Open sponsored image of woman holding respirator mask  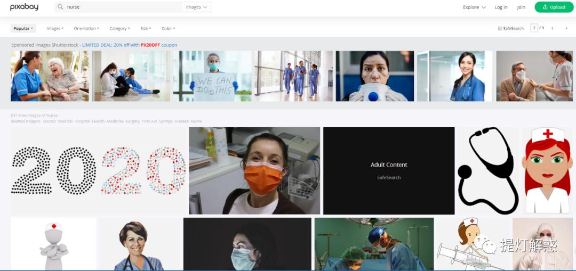click(x=375, y=76)
